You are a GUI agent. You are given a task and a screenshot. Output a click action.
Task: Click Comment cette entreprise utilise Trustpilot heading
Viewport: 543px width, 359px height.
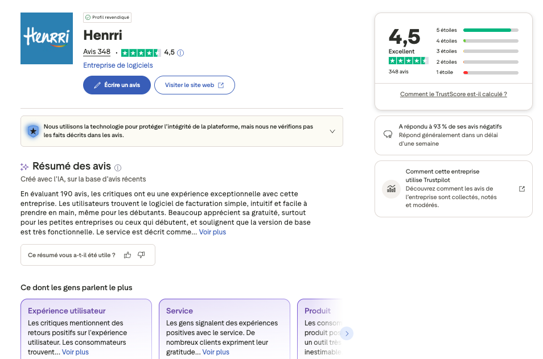(x=443, y=176)
